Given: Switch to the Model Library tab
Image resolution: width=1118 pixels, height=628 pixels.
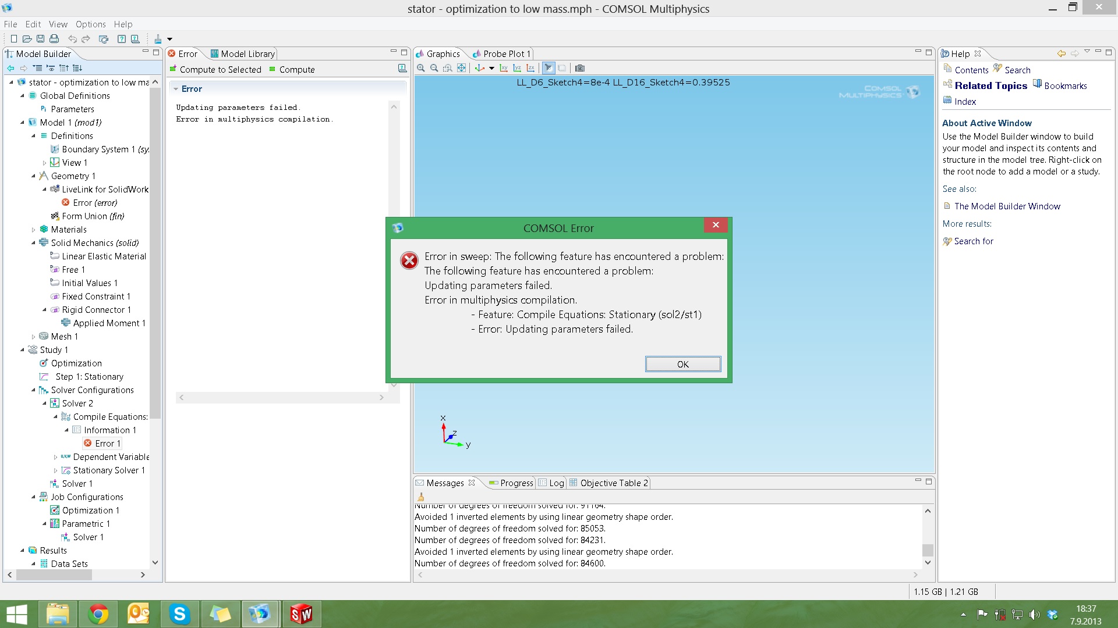Looking at the screenshot, I should [242, 53].
